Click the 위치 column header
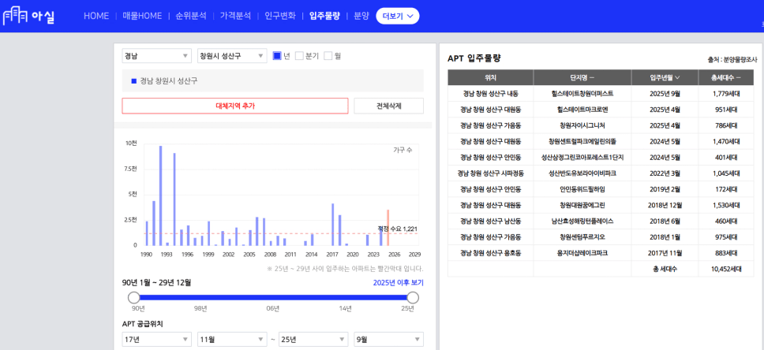This screenshot has height=350, width=764. point(490,77)
